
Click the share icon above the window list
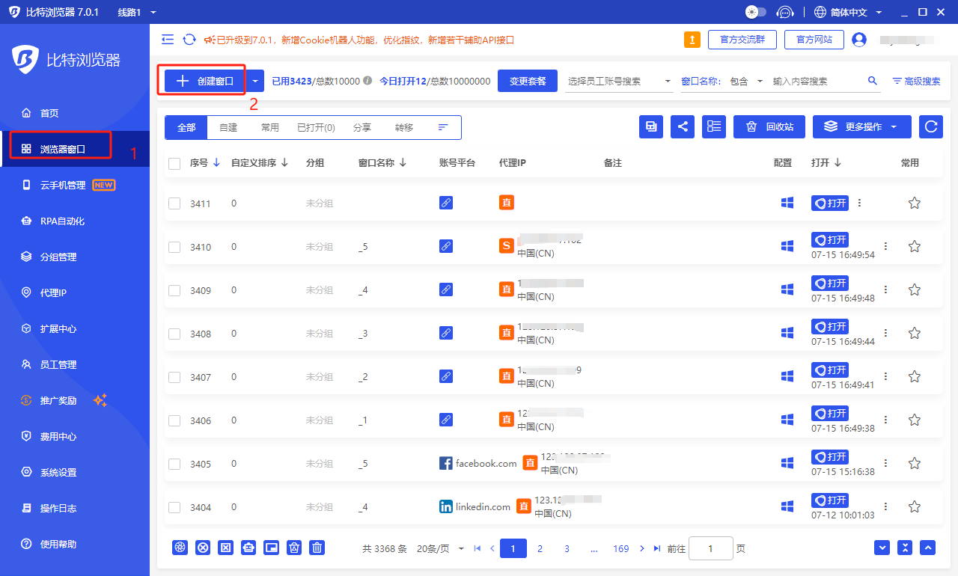click(x=682, y=126)
